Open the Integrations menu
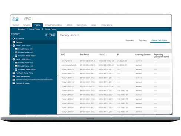This screenshot has width=181, height=136. pos(107,25)
